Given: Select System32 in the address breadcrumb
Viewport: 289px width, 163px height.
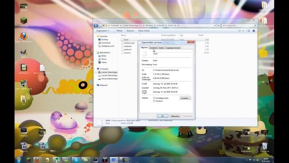Looking at the screenshot, I should click(160, 25).
